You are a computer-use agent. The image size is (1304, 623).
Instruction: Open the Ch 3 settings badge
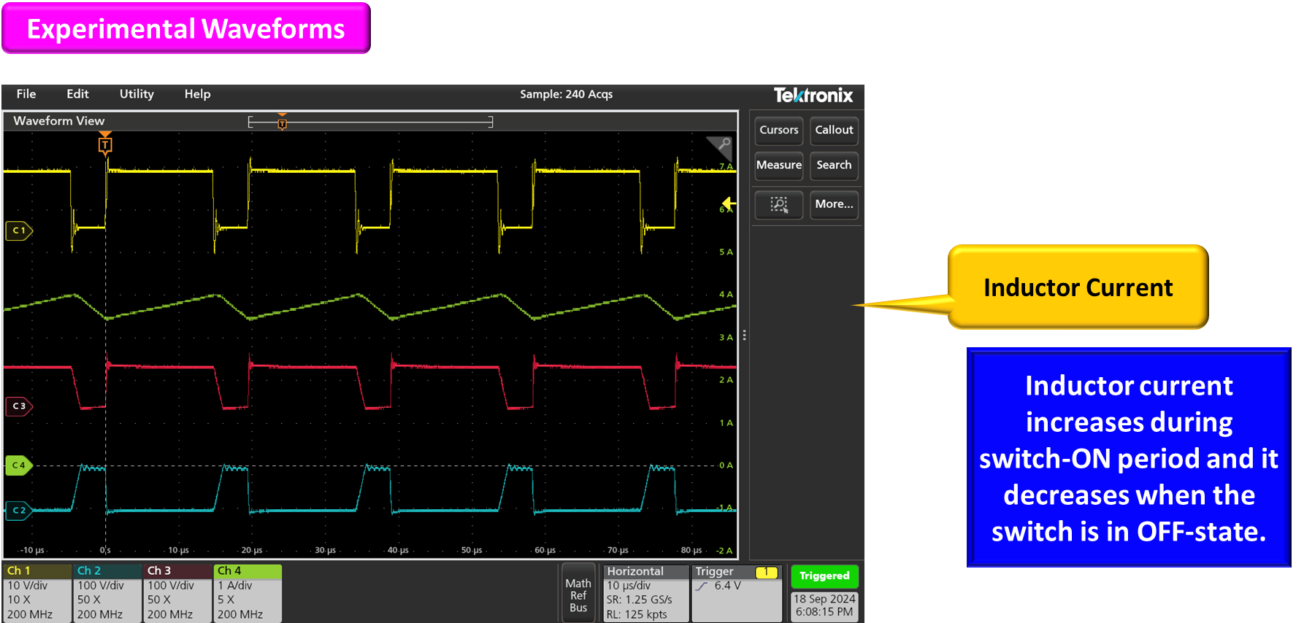click(x=177, y=593)
